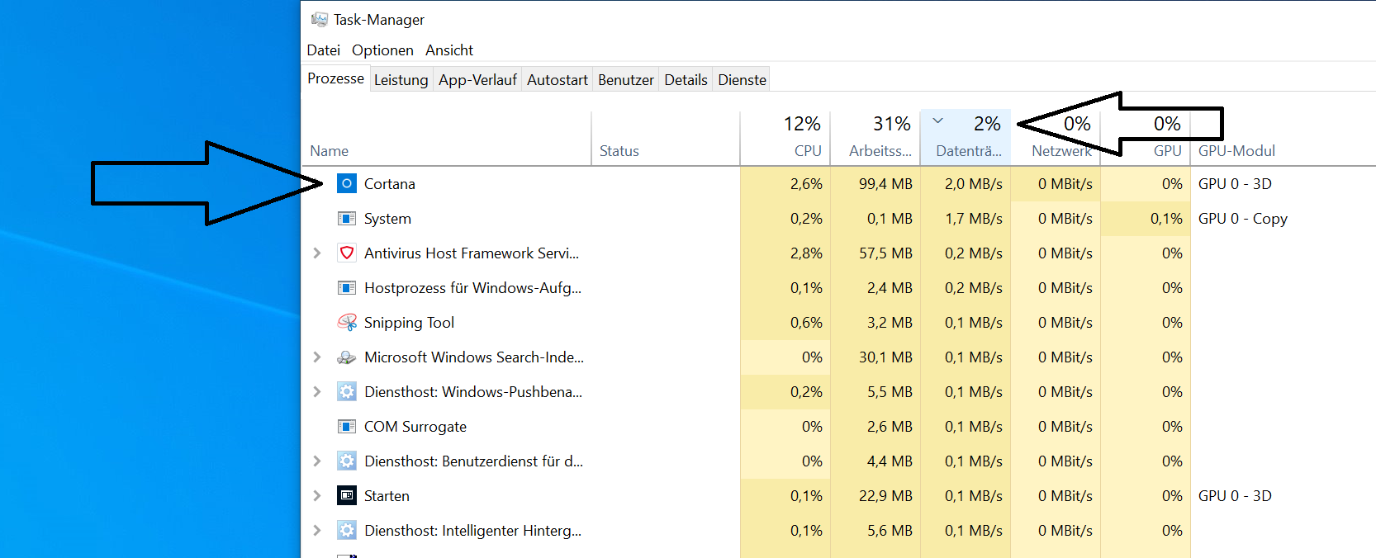
Task: Toggle sort arrow on Datenträger column
Action: pyautogui.click(x=938, y=121)
